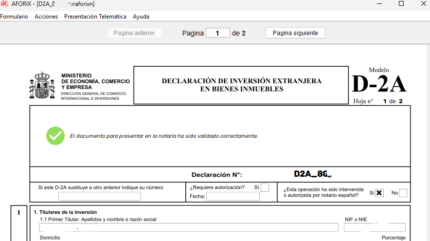Image resolution: width=430 pixels, height=241 pixels.
Task: Click the page number field
Action: click(217, 33)
